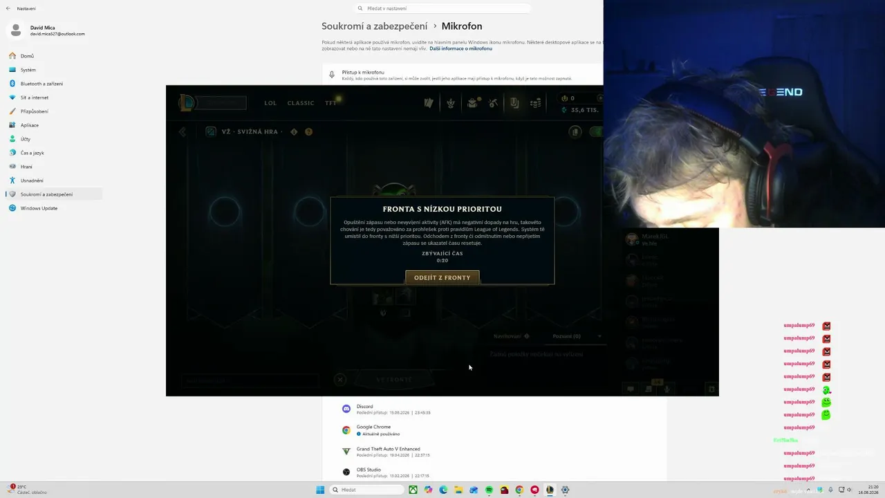
Task: Click Soukromí a zabezpečení breadcrumb
Action: [x=374, y=26]
